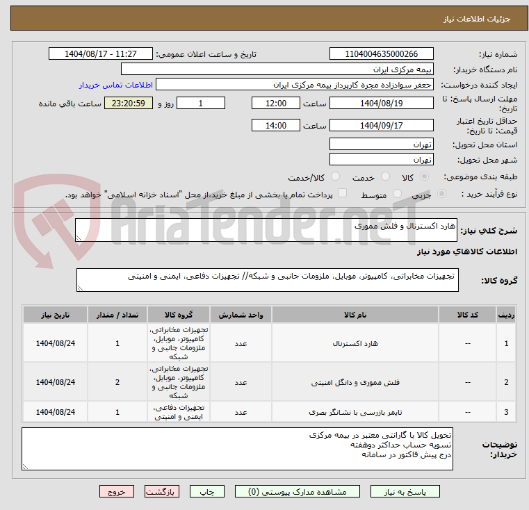
Task: Select the هارد اکسترنال item cell
Action: 355,343
